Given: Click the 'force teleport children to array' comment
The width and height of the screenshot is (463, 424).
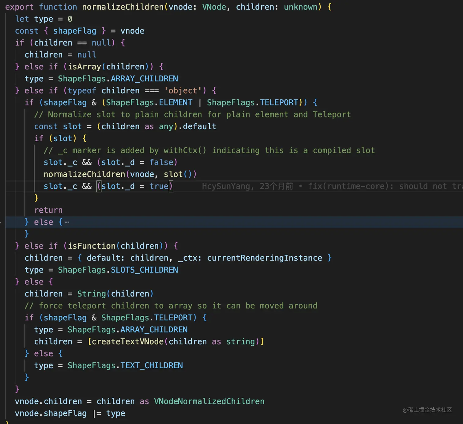Looking at the screenshot, I should pyautogui.click(x=171, y=306).
